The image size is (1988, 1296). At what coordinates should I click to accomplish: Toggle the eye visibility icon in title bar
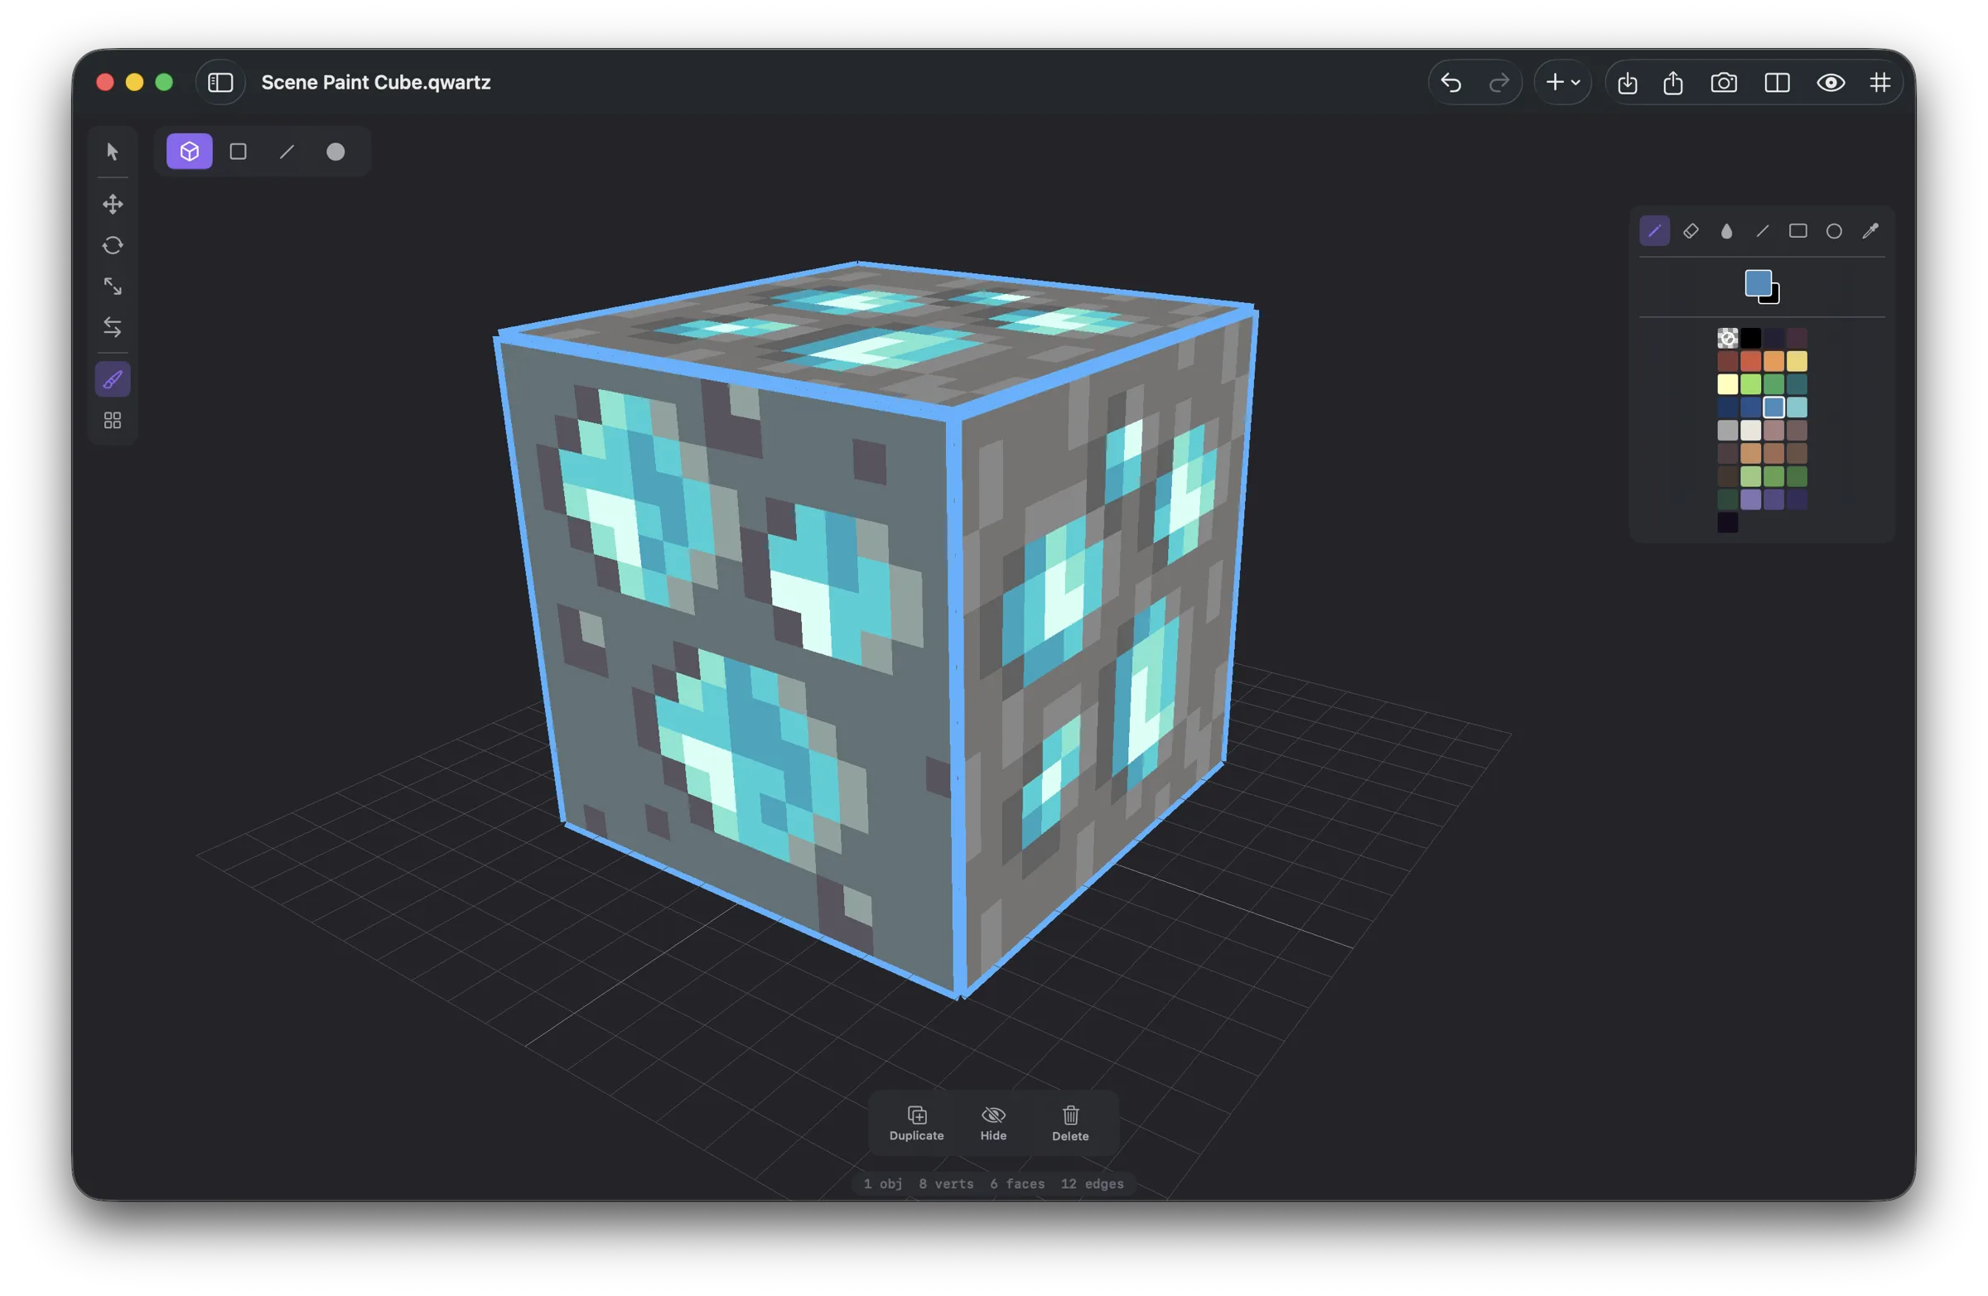coord(1830,83)
